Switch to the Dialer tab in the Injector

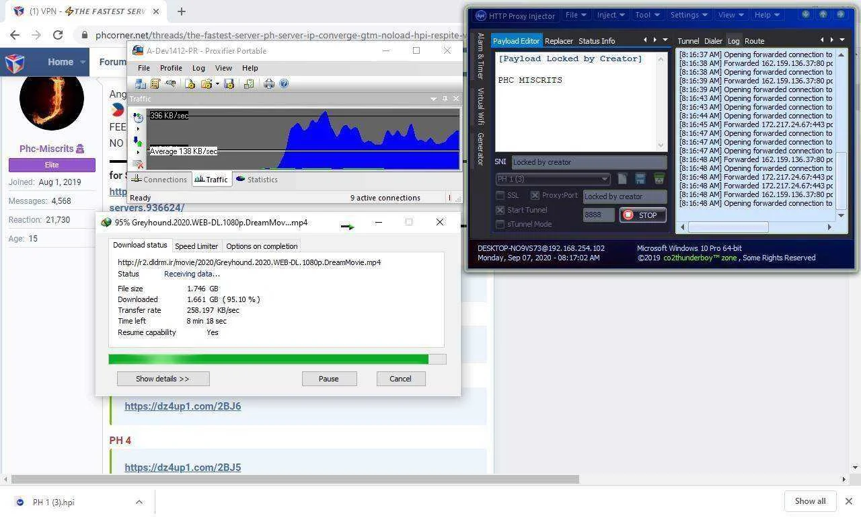tap(713, 41)
